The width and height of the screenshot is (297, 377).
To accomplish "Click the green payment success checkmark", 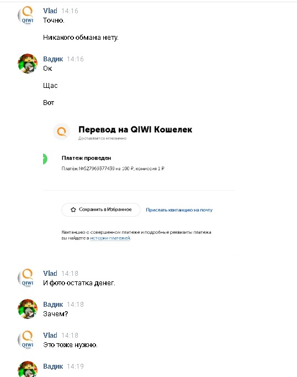I will click(x=45, y=159).
